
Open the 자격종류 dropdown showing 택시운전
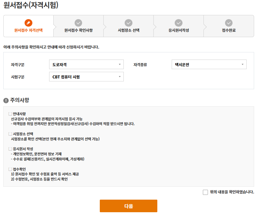[x=209, y=64]
